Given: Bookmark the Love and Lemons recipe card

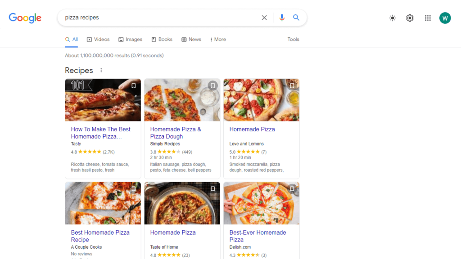Looking at the screenshot, I should coord(292,85).
